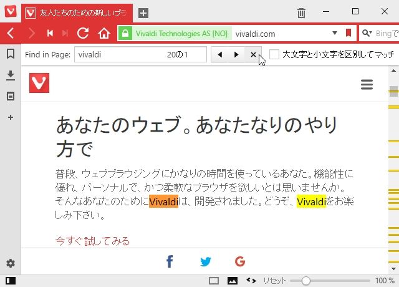Toggle the side panel visibility
Viewport: 399px width, 287px height.
click(11, 281)
